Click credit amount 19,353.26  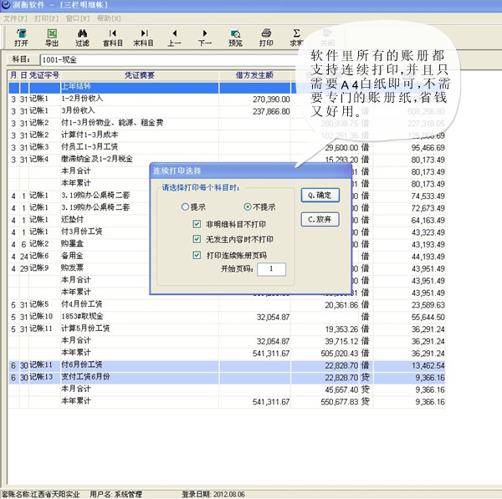341,329
